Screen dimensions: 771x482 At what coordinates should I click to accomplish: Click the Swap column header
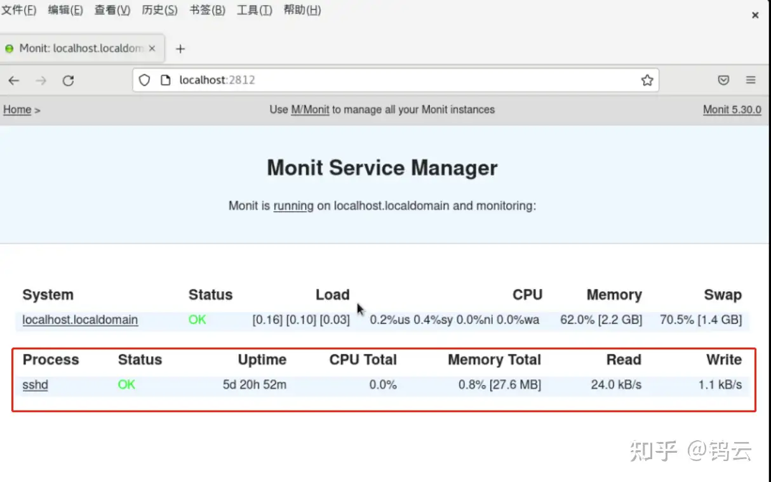tap(723, 295)
